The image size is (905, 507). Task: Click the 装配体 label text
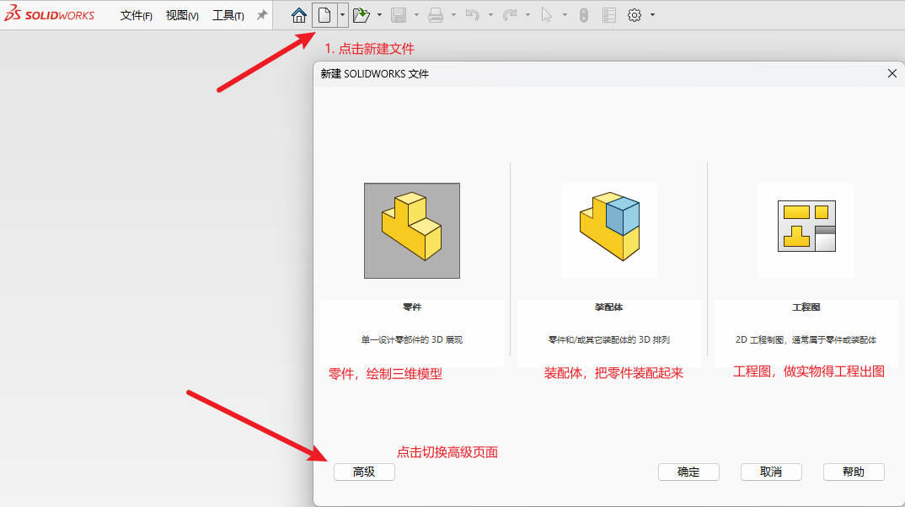pos(609,307)
